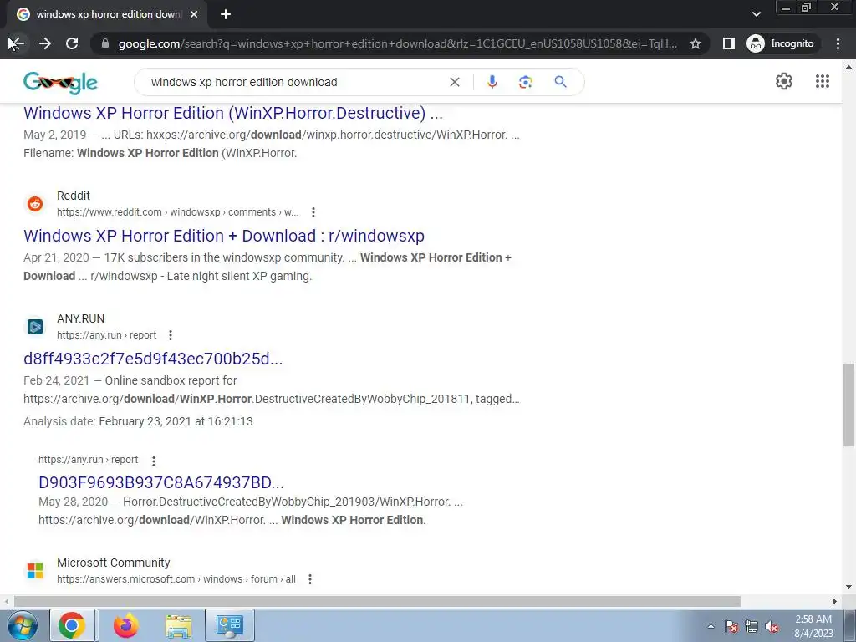Open the D903F9693B937C8A674937BD... result
This screenshot has width=856, height=642.
tap(161, 482)
